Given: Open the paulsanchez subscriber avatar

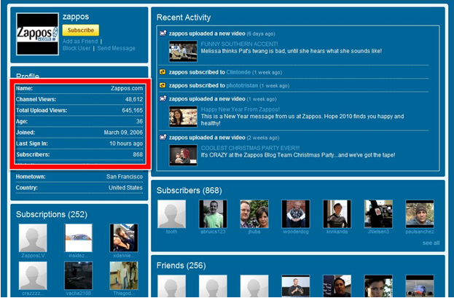Looking at the screenshot, I should coord(420,214).
